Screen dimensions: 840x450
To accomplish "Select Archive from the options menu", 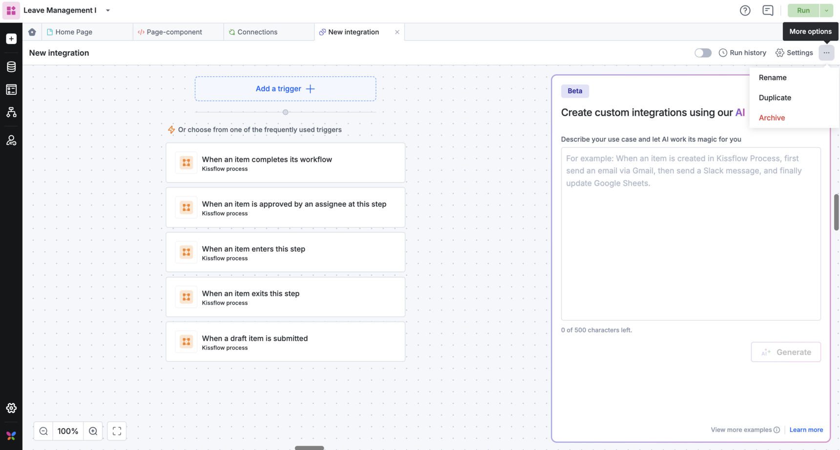I will click(772, 118).
